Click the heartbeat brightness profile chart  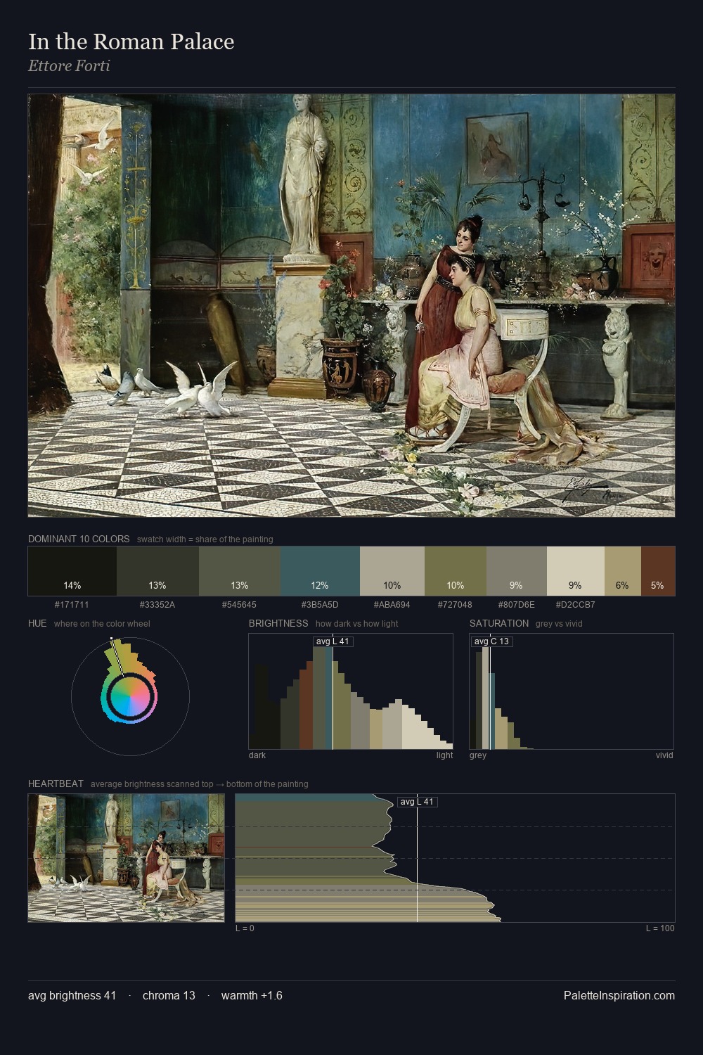pyautogui.click(x=455, y=858)
